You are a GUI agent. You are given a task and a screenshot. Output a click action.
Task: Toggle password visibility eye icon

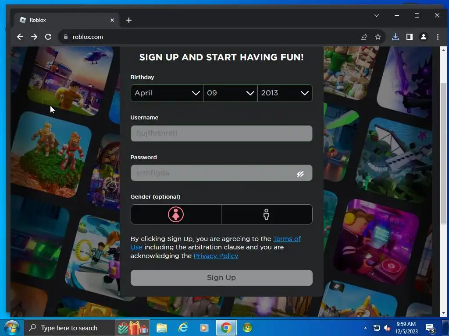pos(300,174)
